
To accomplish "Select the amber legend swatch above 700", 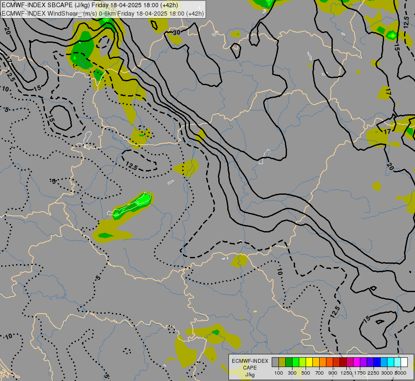I will [x=316, y=362].
